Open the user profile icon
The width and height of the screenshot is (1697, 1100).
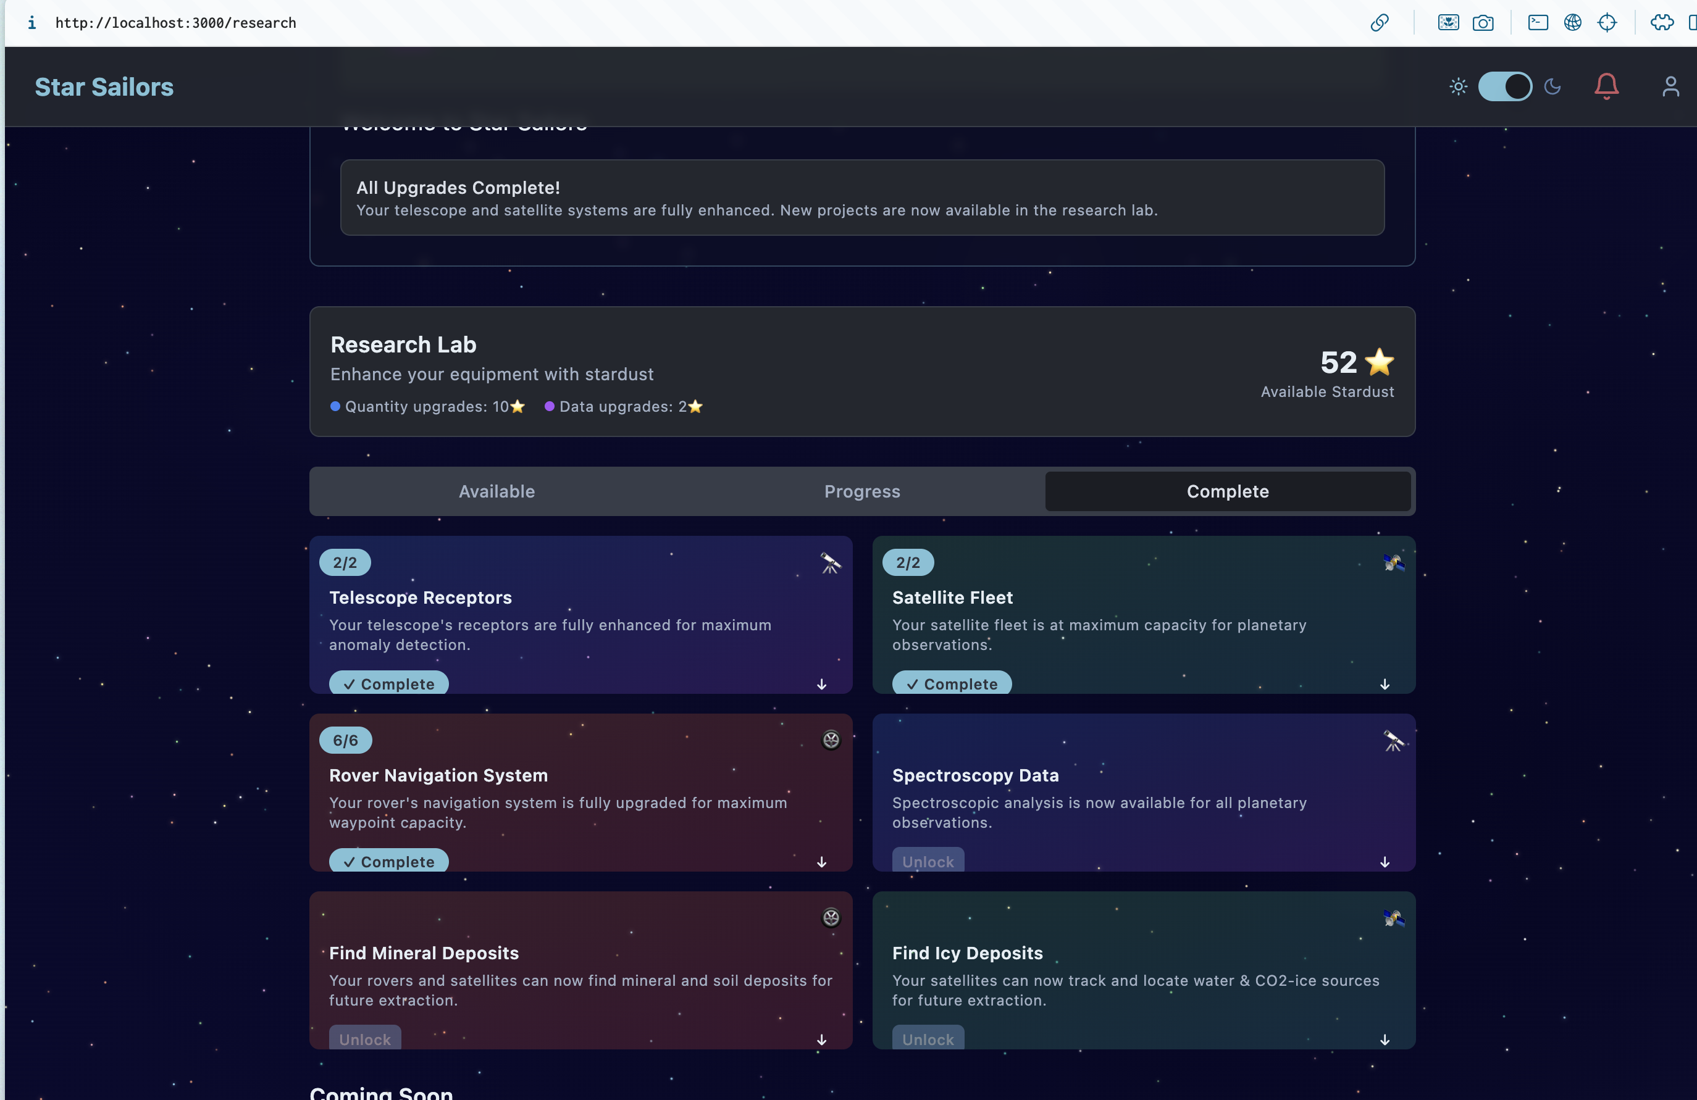(1670, 86)
